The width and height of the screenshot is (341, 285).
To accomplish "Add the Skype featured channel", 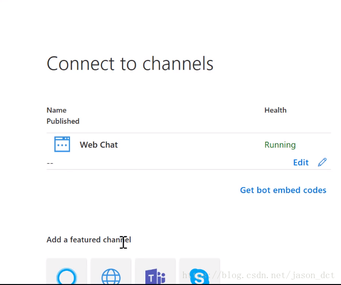I will point(199,274).
